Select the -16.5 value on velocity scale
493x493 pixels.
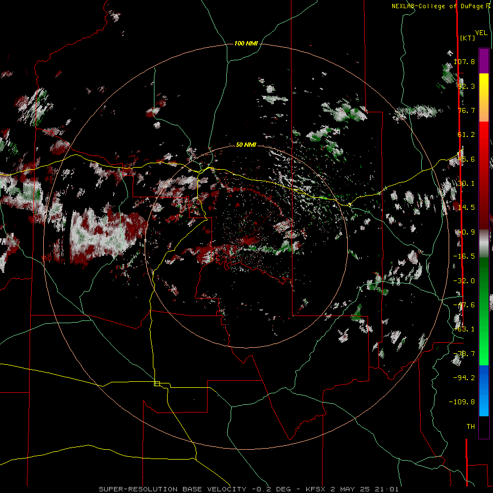[464, 256]
